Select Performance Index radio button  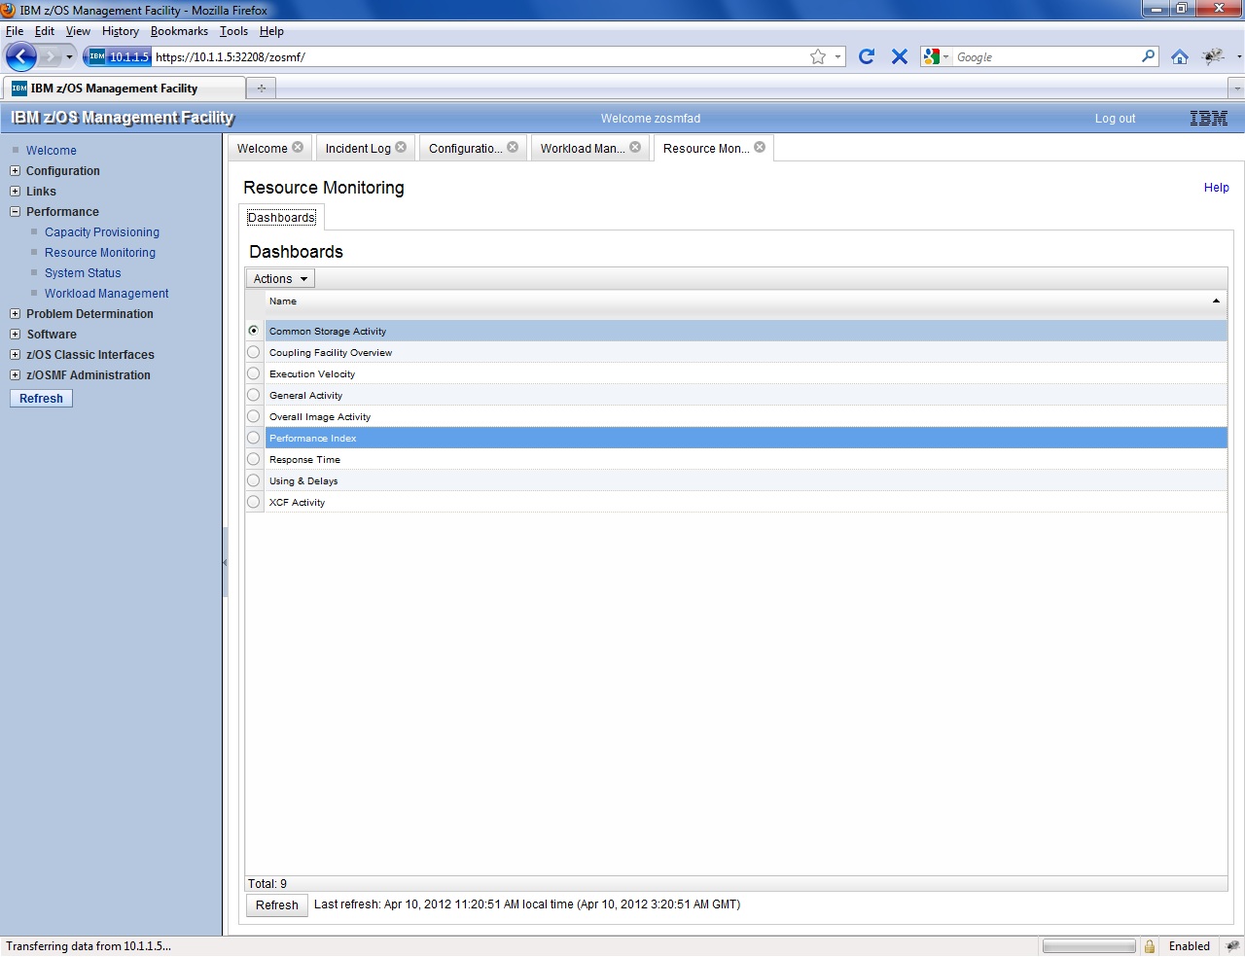(x=254, y=438)
